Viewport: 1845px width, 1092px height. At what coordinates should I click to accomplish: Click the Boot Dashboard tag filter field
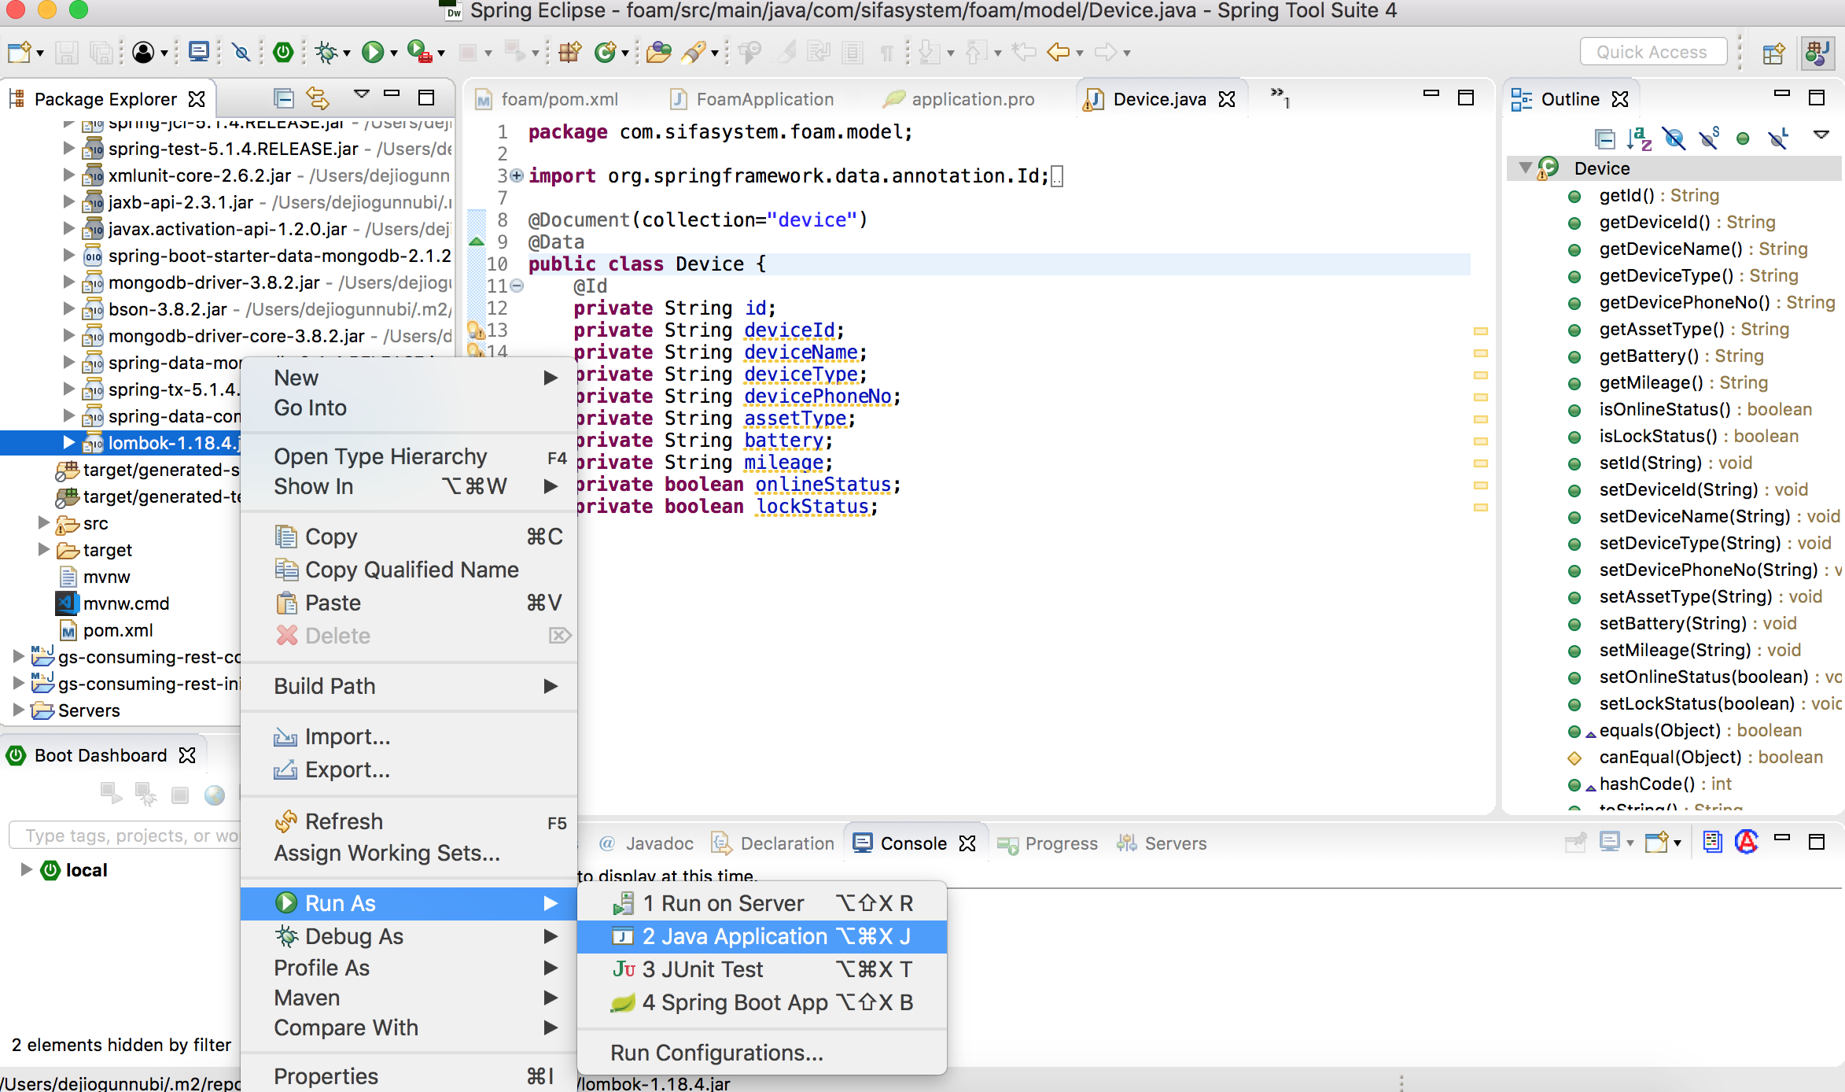[x=125, y=836]
